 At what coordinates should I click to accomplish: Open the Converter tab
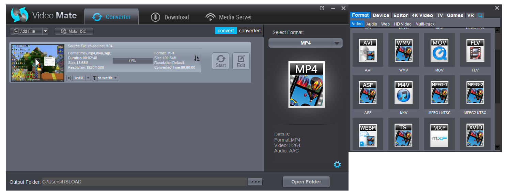pyautogui.click(x=111, y=17)
